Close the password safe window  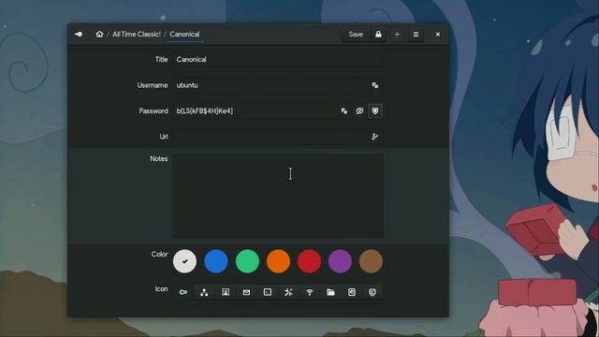(x=438, y=35)
